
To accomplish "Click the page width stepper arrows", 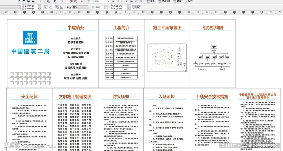I will click(x=39, y=6).
